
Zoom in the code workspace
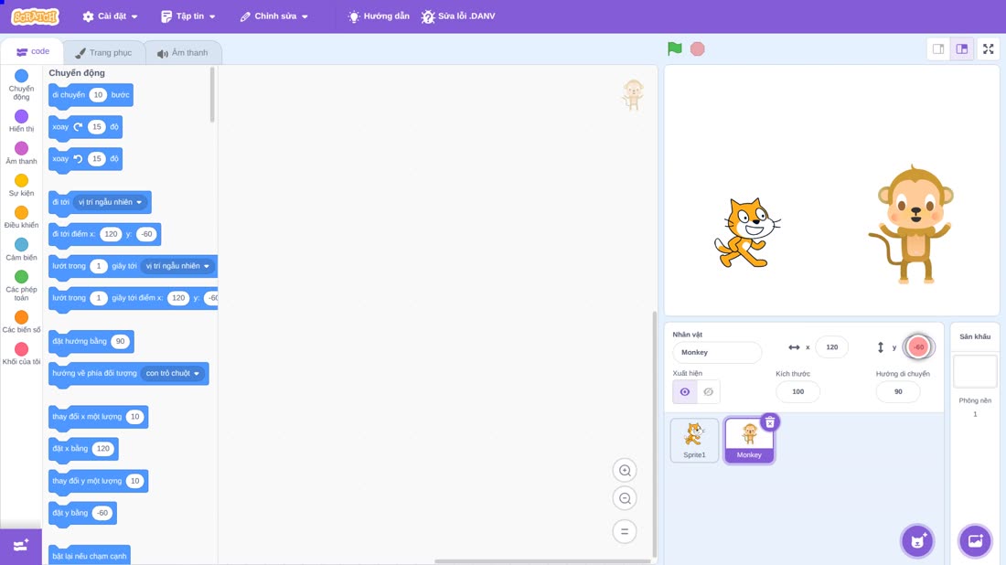625,470
